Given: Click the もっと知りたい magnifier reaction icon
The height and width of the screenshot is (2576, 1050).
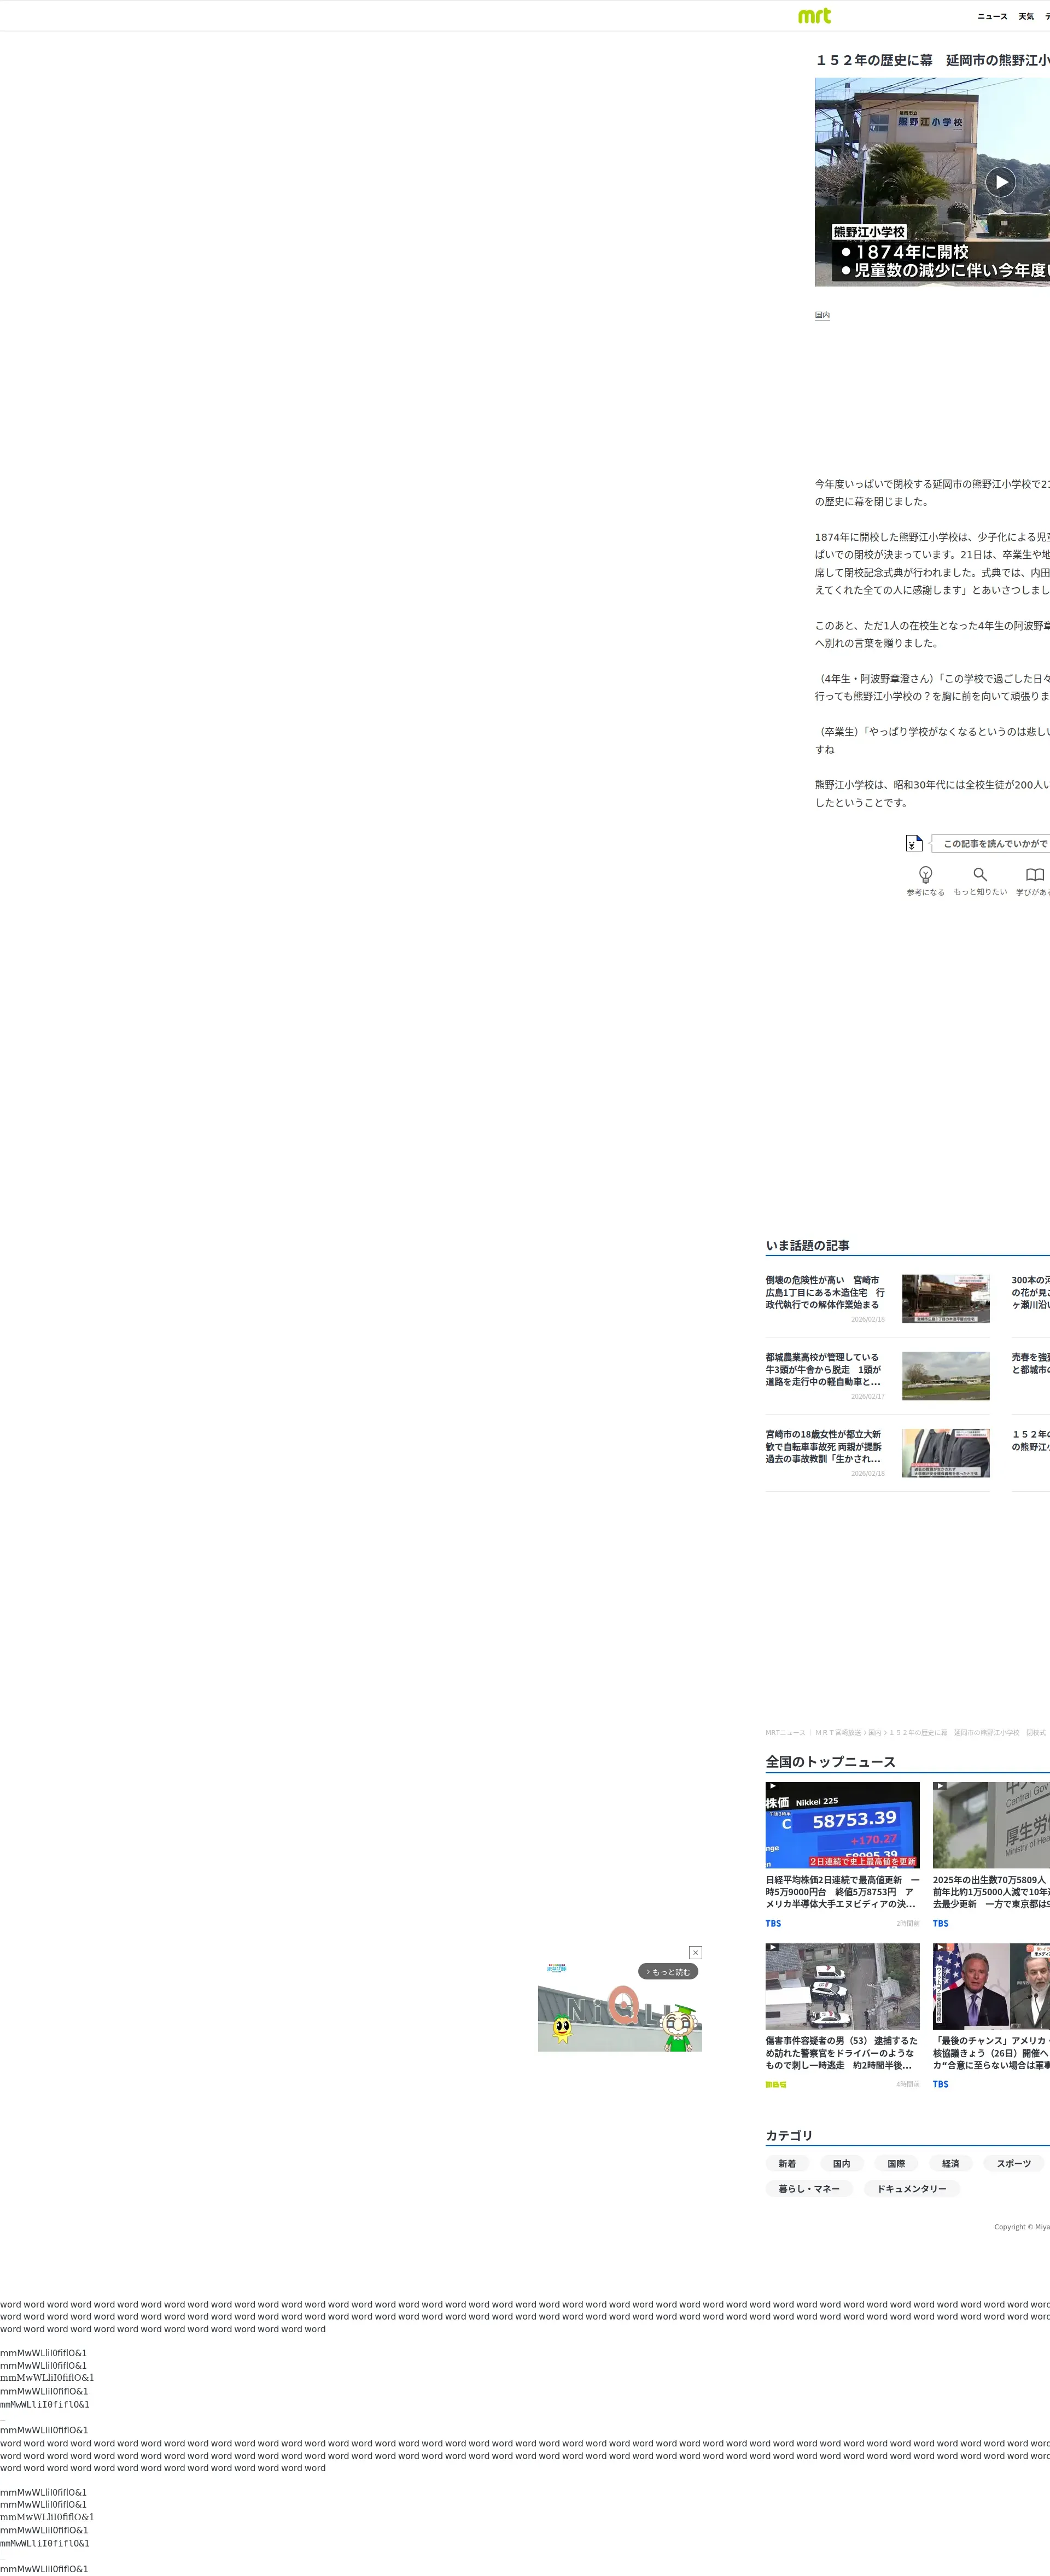Looking at the screenshot, I should tap(980, 874).
